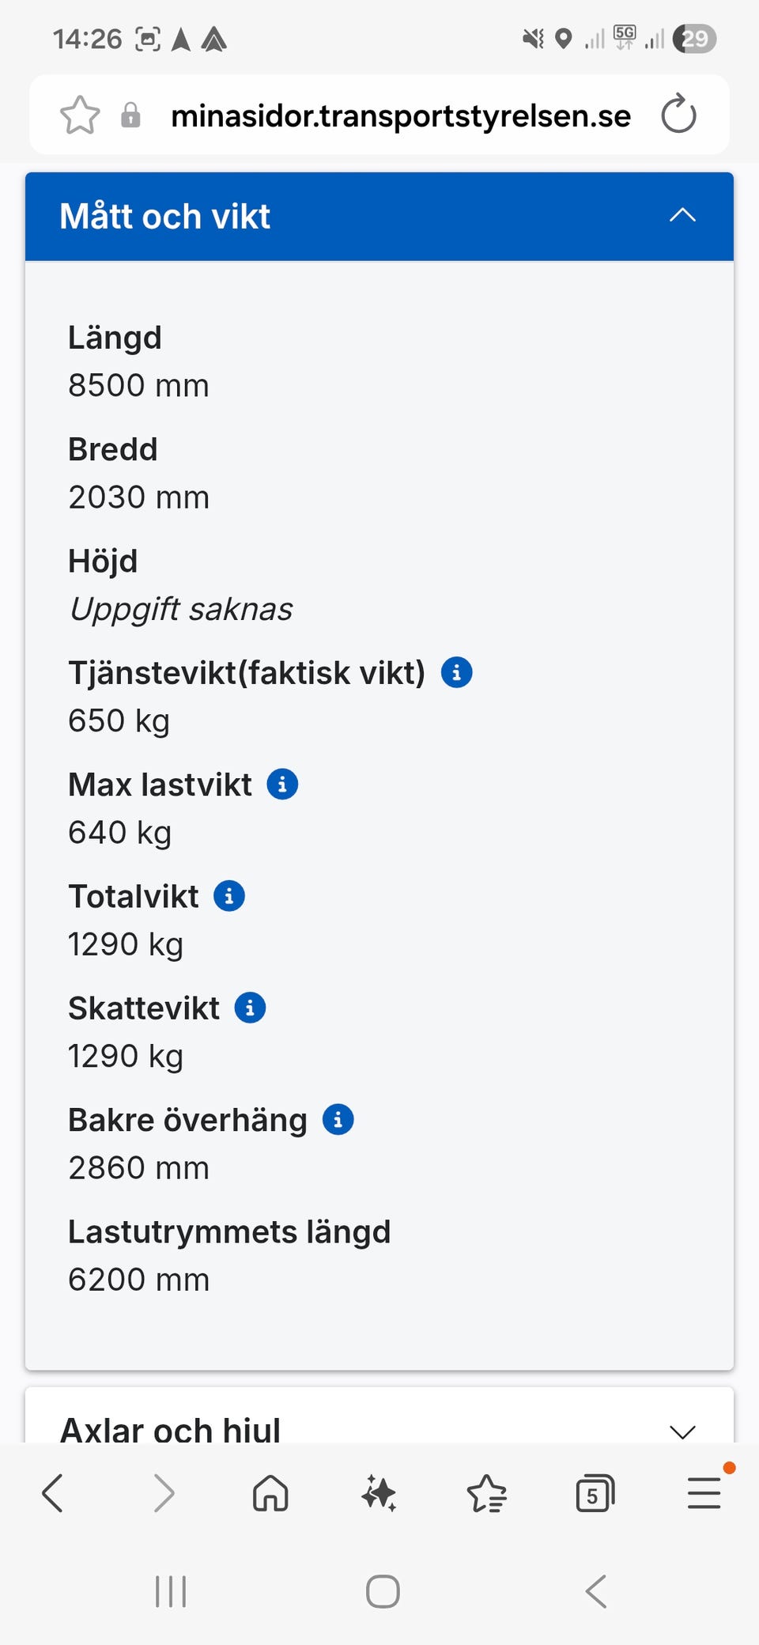Collapse the Mått och vikt section
The image size is (759, 1645).
pyautogui.click(x=682, y=215)
